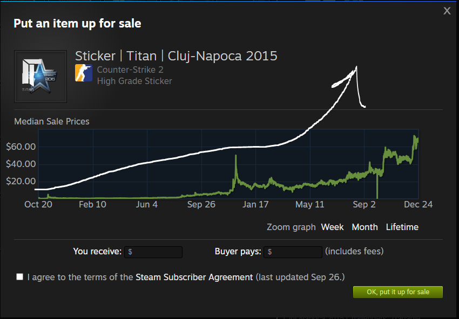This screenshot has width=459, height=319.
Task: Close the sell item dialog
Action: (x=447, y=11)
